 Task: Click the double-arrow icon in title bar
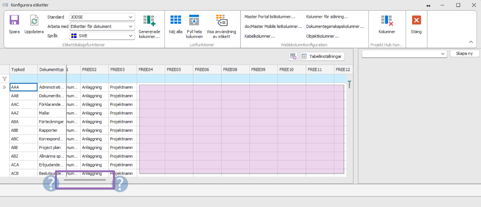click(x=429, y=6)
